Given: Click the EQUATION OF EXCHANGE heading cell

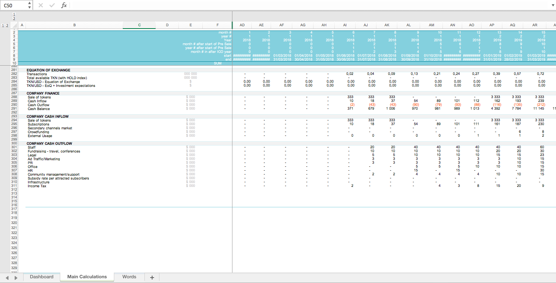Looking at the screenshot, I should click(x=49, y=70).
